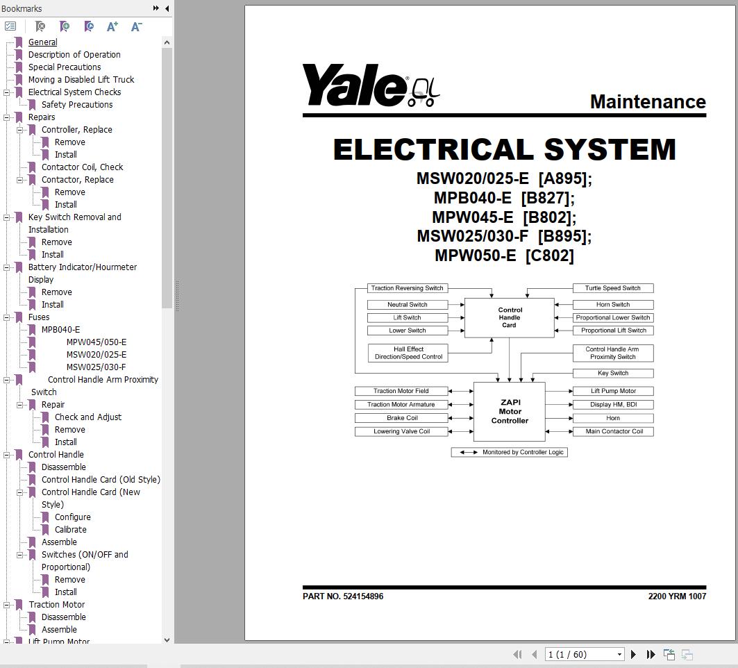
Task: Open the General bookmark
Action: coord(43,42)
